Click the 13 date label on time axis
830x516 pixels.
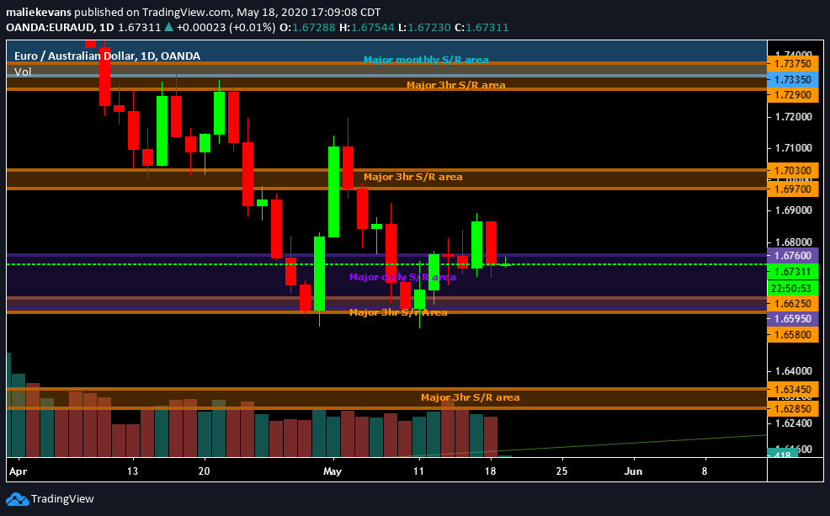pyautogui.click(x=132, y=471)
